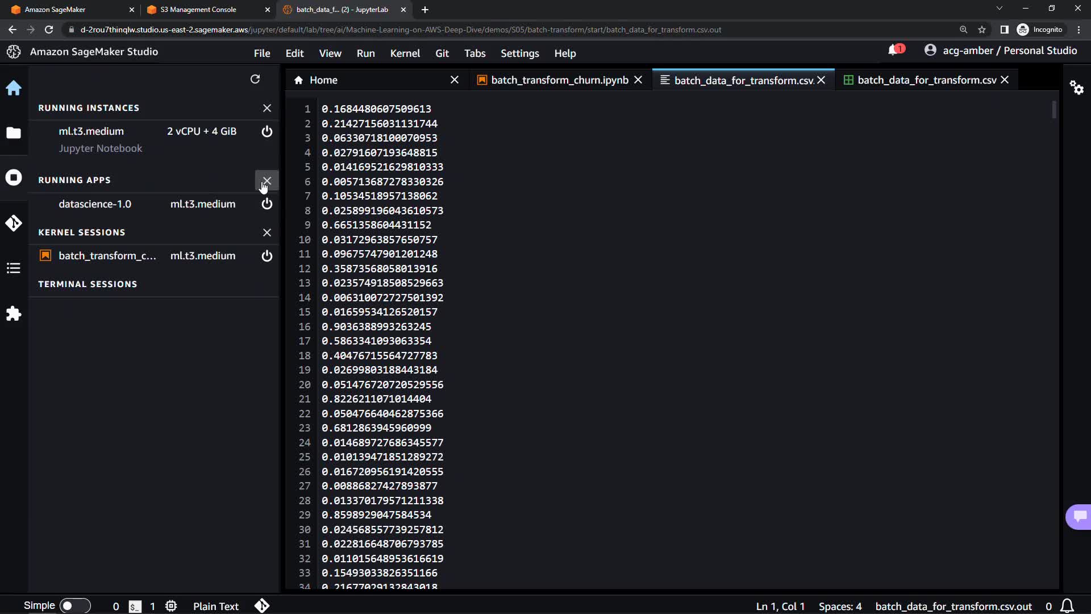Open the Home icon in left sidebar

coord(14,88)
